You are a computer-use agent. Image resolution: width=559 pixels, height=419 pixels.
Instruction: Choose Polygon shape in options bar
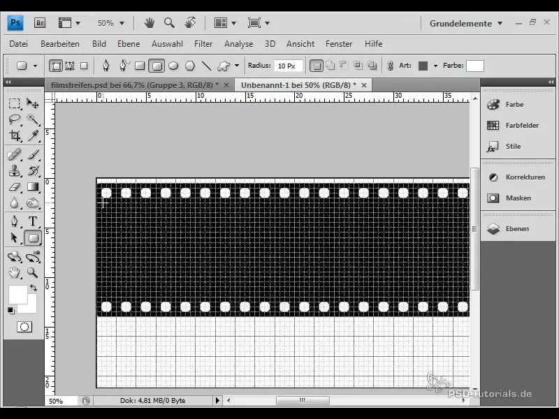(190, 66)
